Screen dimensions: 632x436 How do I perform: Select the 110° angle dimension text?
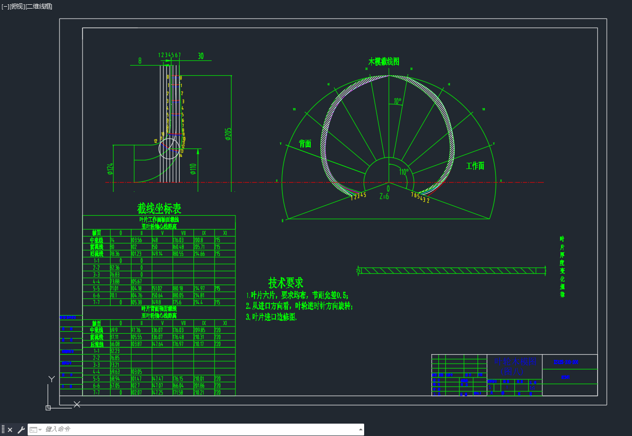(x=404, y=172)
